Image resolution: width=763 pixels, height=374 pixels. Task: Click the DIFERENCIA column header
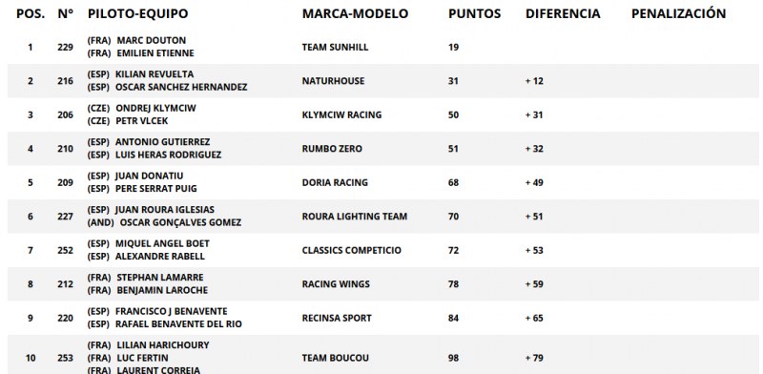click(563, 13)
